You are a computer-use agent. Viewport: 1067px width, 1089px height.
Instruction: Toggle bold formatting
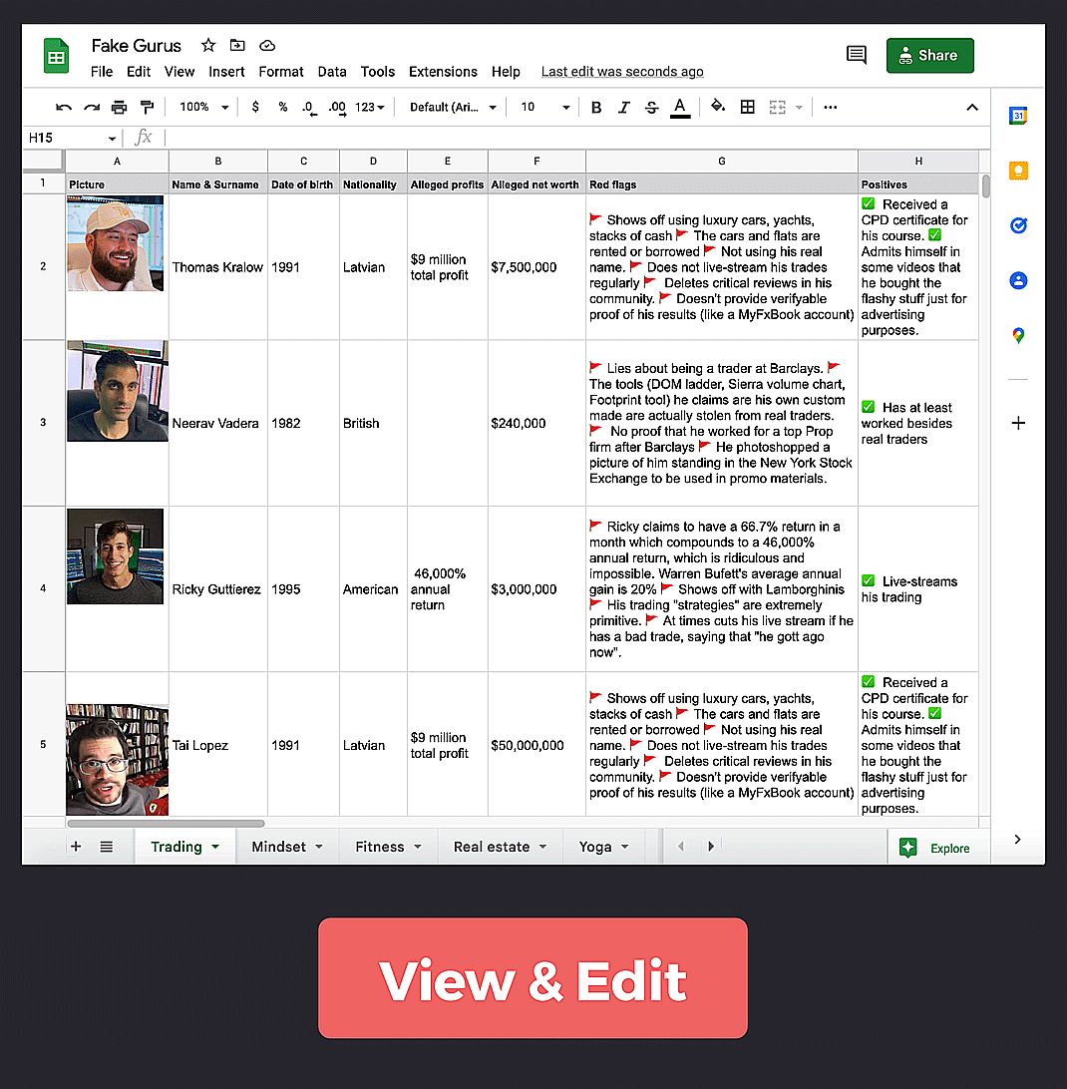(596, 107)
